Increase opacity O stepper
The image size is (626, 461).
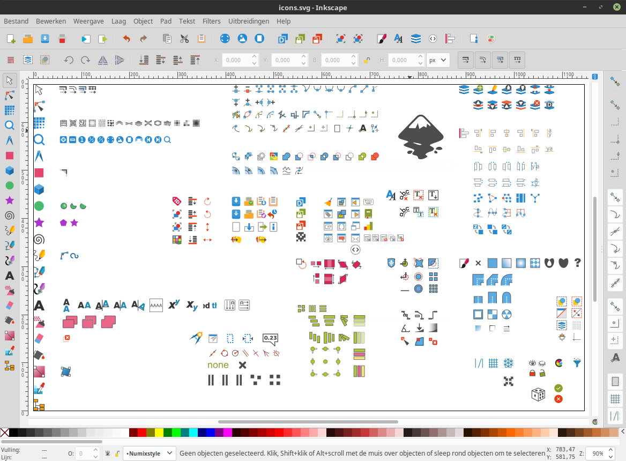[95, 450]
